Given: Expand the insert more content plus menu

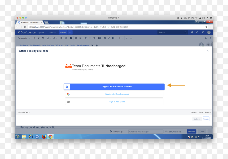Looking at the screenshot, I should tap(121, 38).
